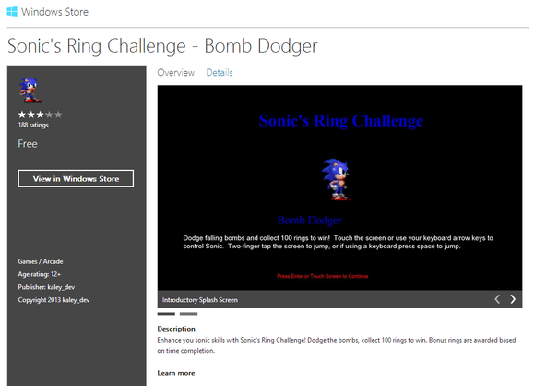The height and width of the screenshot is (386, 535).
Task: Select the first screenshot indicator bar
Action: [166, 314]
